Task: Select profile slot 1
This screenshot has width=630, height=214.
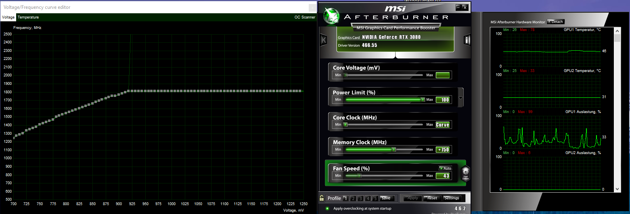Action: pyautogui.click(x=345, y=198)
